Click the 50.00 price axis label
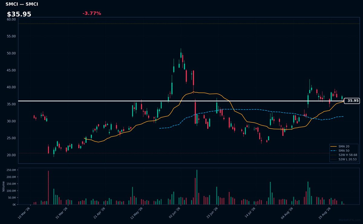 11,53
